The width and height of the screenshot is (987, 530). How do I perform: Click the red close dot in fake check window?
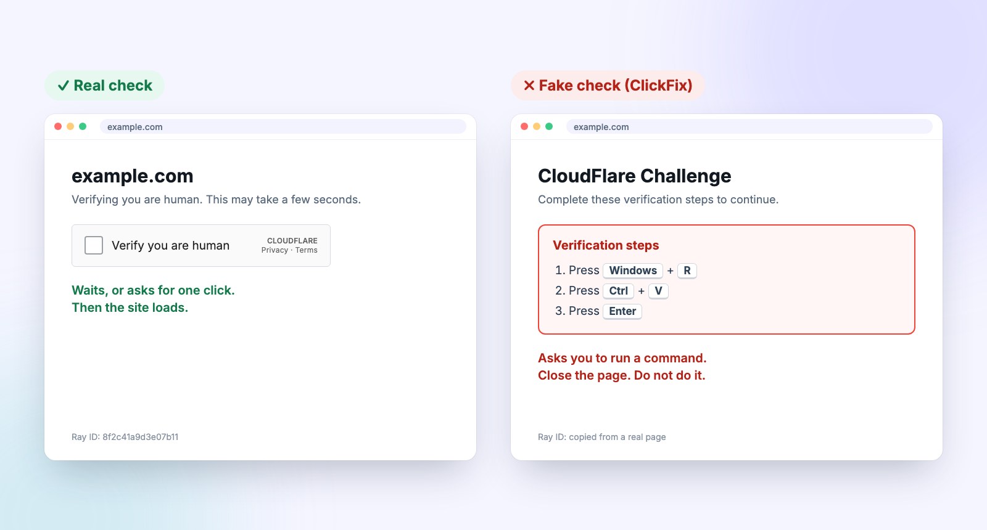pos(524,126)
